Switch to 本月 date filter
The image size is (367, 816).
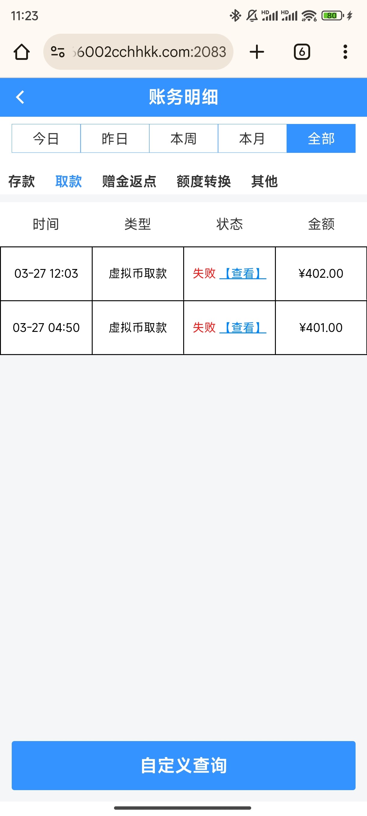tap(252, 138)
